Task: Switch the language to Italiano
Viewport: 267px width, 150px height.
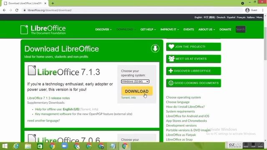Action: pyautogui.click(x=251, y=17)
